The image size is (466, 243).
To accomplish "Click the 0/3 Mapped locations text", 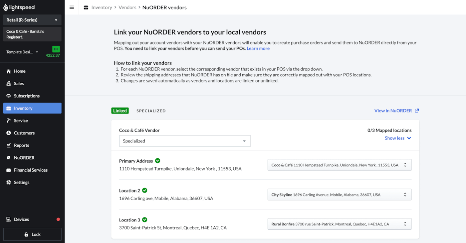I will (x=389, y=130).
